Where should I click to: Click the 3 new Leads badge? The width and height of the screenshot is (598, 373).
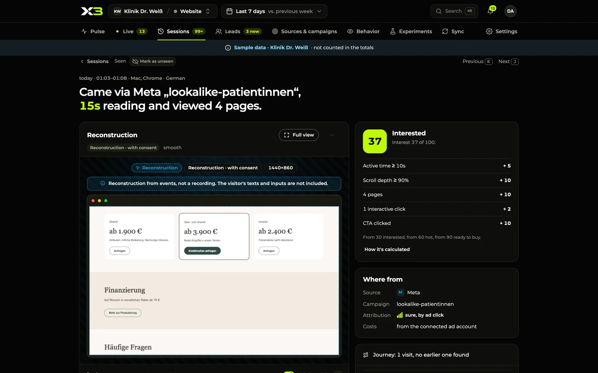point(252,31)
